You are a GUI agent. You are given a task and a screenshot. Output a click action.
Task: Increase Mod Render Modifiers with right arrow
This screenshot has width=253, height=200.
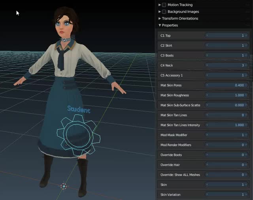click(246, 145)
